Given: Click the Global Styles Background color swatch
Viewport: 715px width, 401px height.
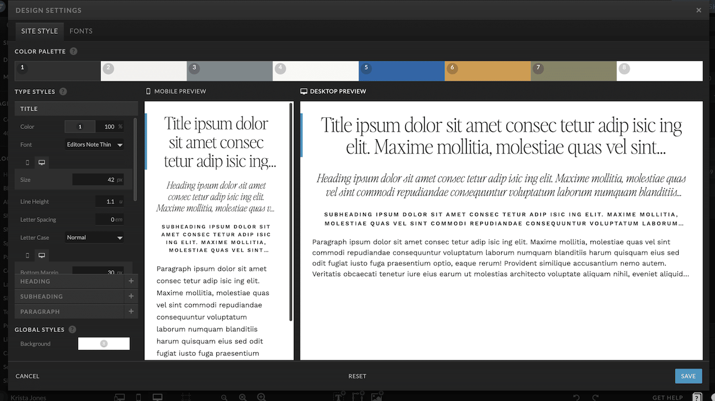Looking at the screenshot, I should pos(104,344).
